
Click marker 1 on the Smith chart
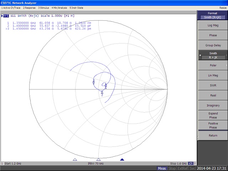point(106,85)
